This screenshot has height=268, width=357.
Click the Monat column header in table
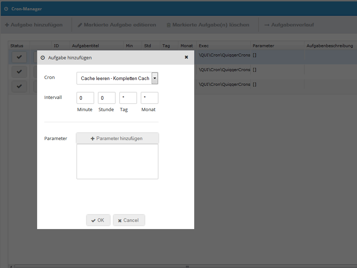187,46
